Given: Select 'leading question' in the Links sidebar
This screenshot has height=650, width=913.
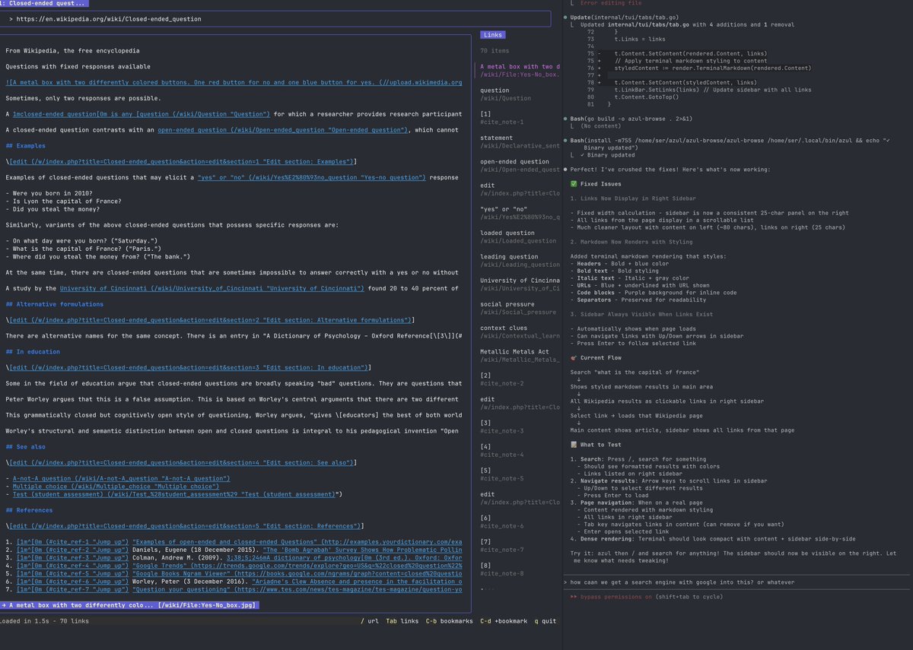Looking at the screenshot, I should [x=520, y=260].
